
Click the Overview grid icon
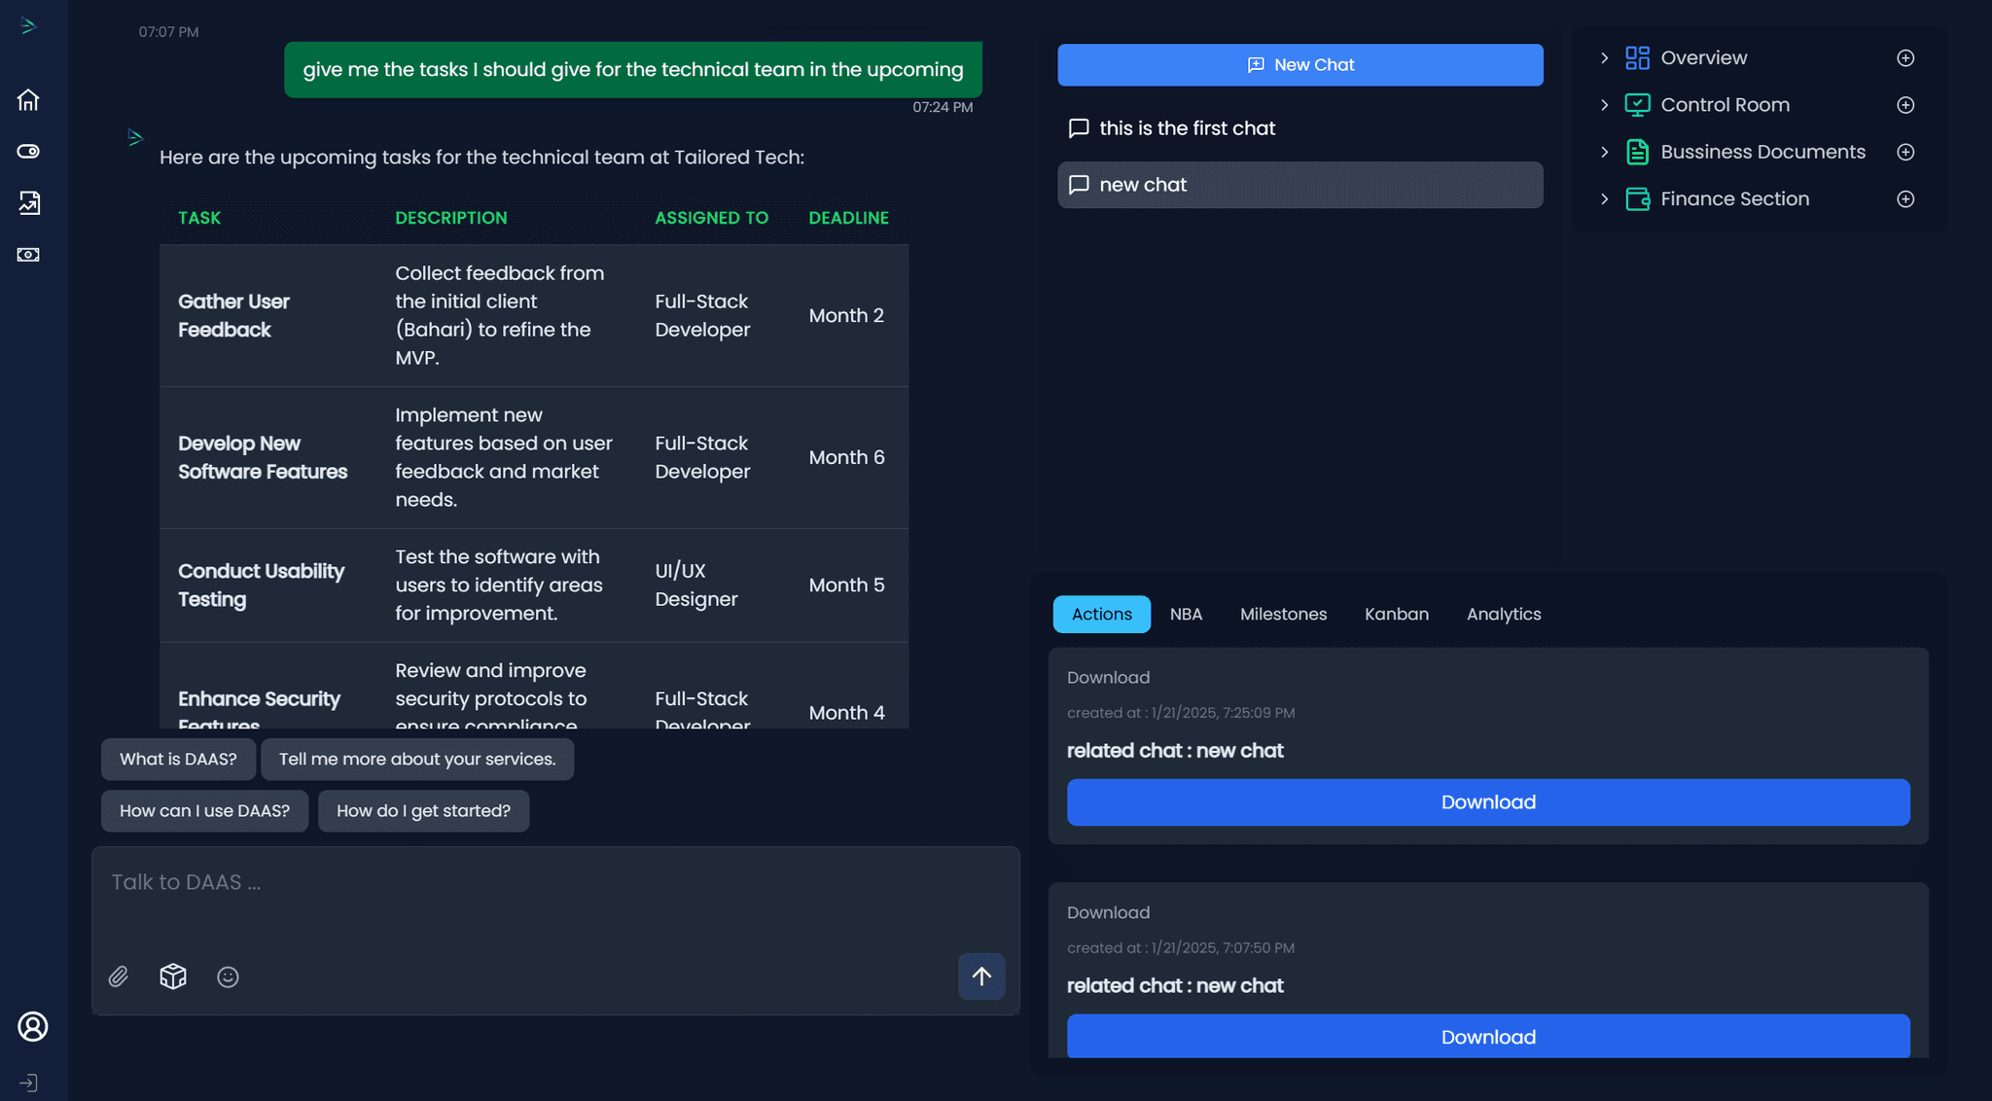[1637, 57]
